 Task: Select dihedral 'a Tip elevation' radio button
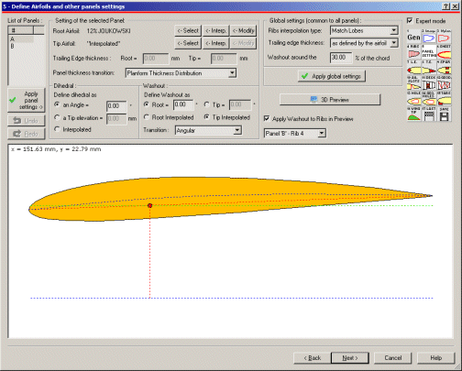click(x=57, y=117)
